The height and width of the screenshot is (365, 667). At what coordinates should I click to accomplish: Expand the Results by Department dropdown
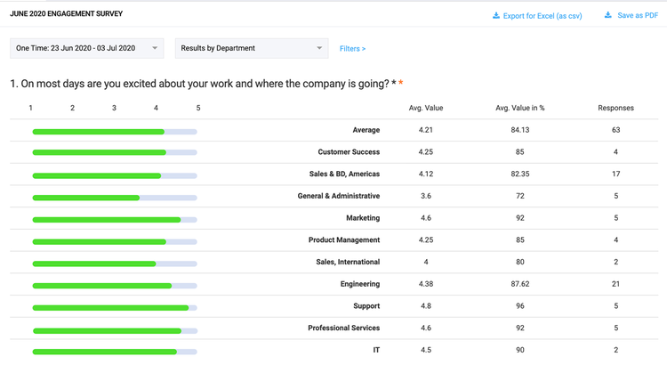[251, 48]
